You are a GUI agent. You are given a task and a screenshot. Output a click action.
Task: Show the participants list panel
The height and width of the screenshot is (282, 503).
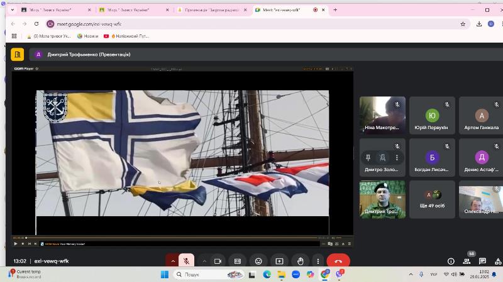(x=467, y=261)
